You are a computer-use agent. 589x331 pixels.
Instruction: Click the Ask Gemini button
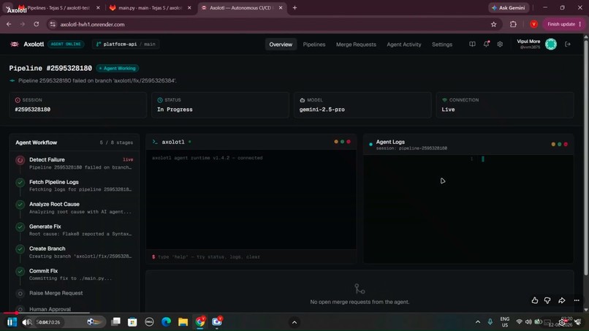509,7
